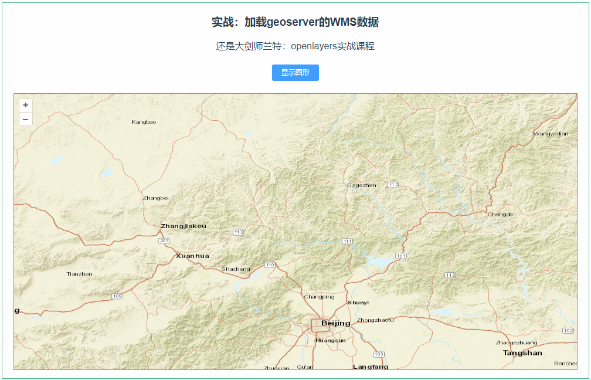Image resolution: width=591 pixels, height=380 pixels.
Task: Select the highway 103 shield above Langfang
Action: click(x=378, y=354)
